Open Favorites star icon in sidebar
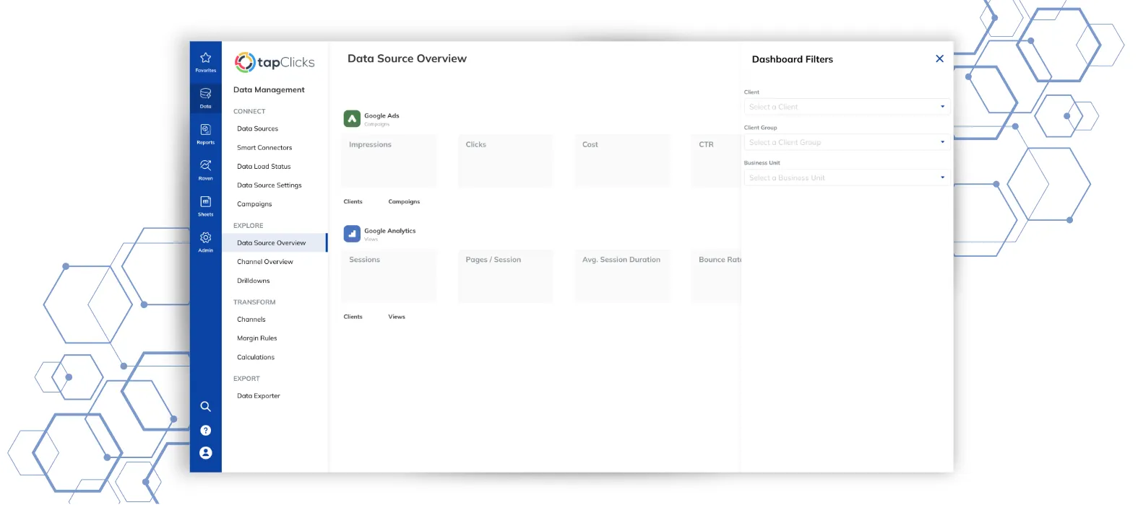 (x=205, y=61)
